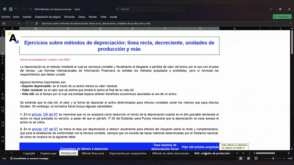Open the Fórmulas ribbon tab
The image size is (294, 165).
click(69, 16)
